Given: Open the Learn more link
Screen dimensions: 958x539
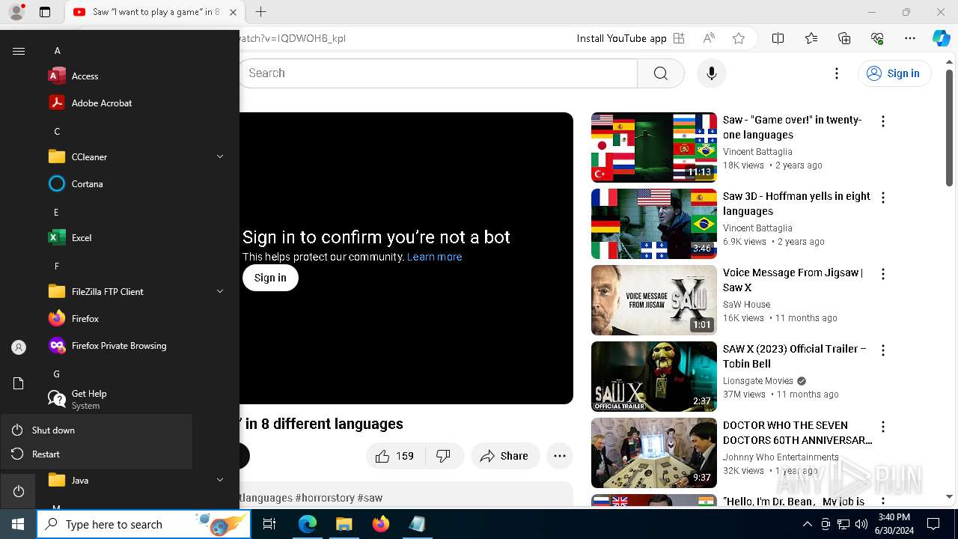Looking at the screenshot, I should coord(434,257).
